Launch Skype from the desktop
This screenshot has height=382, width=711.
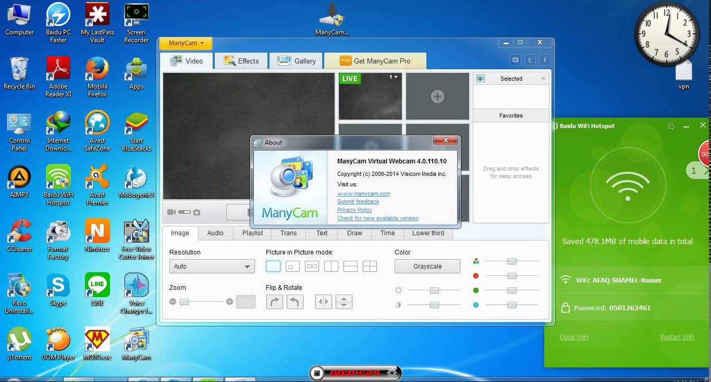point(57,286)
